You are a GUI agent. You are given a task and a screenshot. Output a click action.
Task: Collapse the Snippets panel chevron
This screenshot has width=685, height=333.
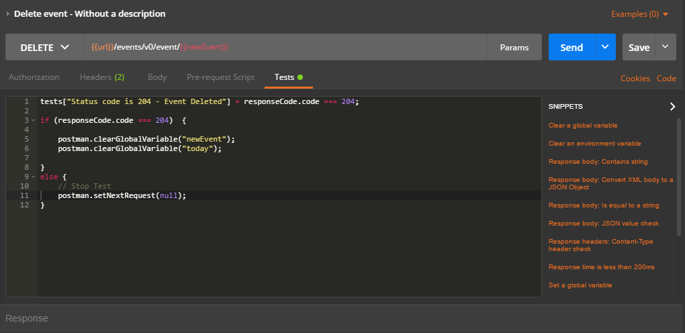(672, 107)
